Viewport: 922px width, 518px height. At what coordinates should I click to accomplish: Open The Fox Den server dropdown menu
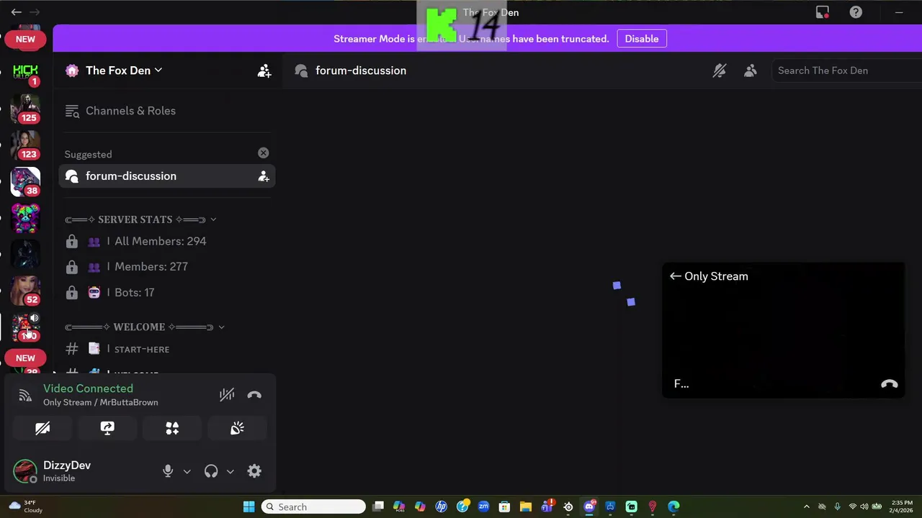click(124, 71)
